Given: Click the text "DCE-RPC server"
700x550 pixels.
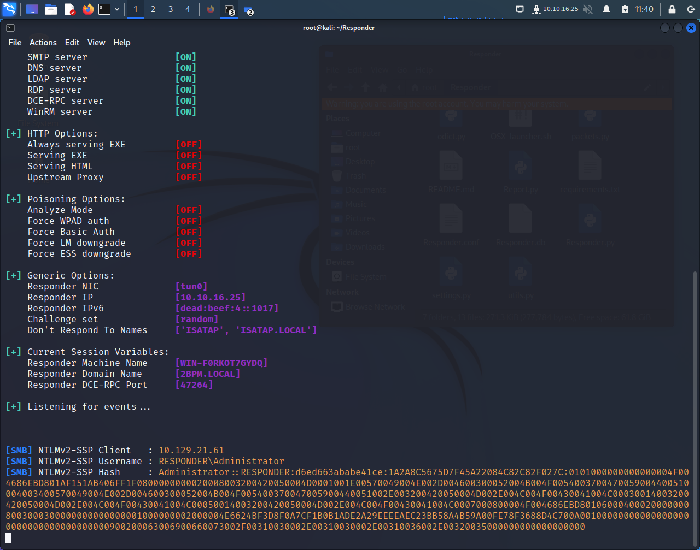Looking at the screenshot, I should click(66, 101).
